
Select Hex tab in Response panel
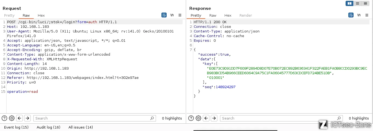pos(228,15)
